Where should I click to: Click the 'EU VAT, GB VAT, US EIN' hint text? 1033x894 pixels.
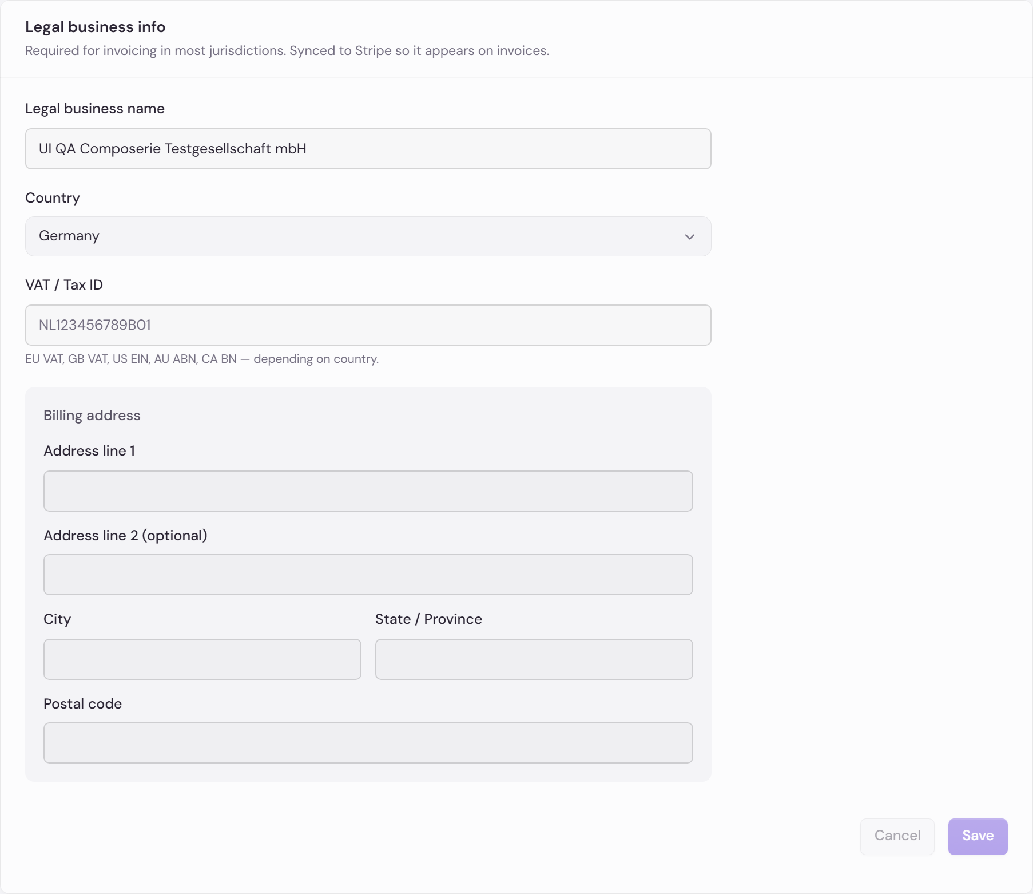202,359
